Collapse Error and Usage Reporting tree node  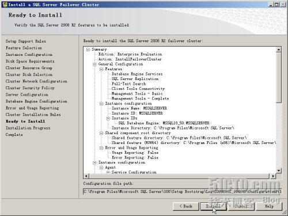101,148
